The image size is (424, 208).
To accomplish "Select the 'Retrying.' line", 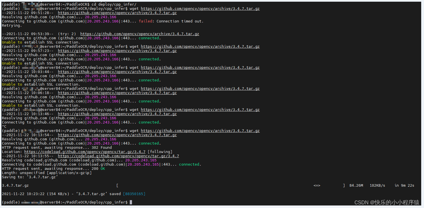I will click(12, 26).
